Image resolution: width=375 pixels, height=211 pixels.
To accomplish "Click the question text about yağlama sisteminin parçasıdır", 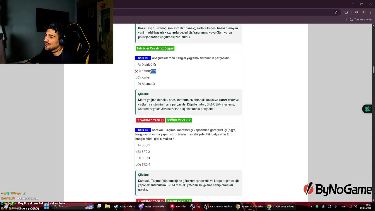I will point(191,58).
